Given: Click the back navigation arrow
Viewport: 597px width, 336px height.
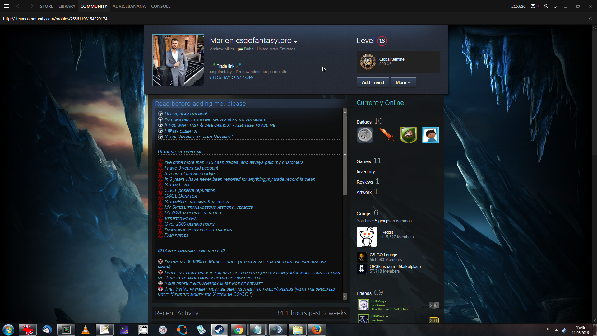Looking at the screenshot, I should click(19, 6).
